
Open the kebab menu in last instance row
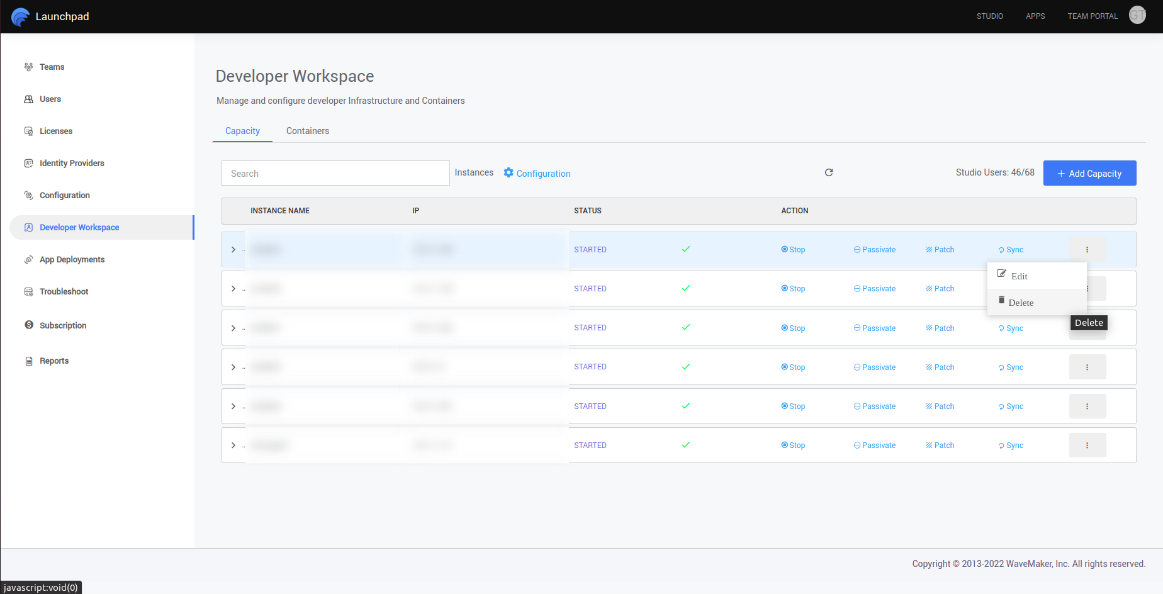click(x=1087, y=445)
